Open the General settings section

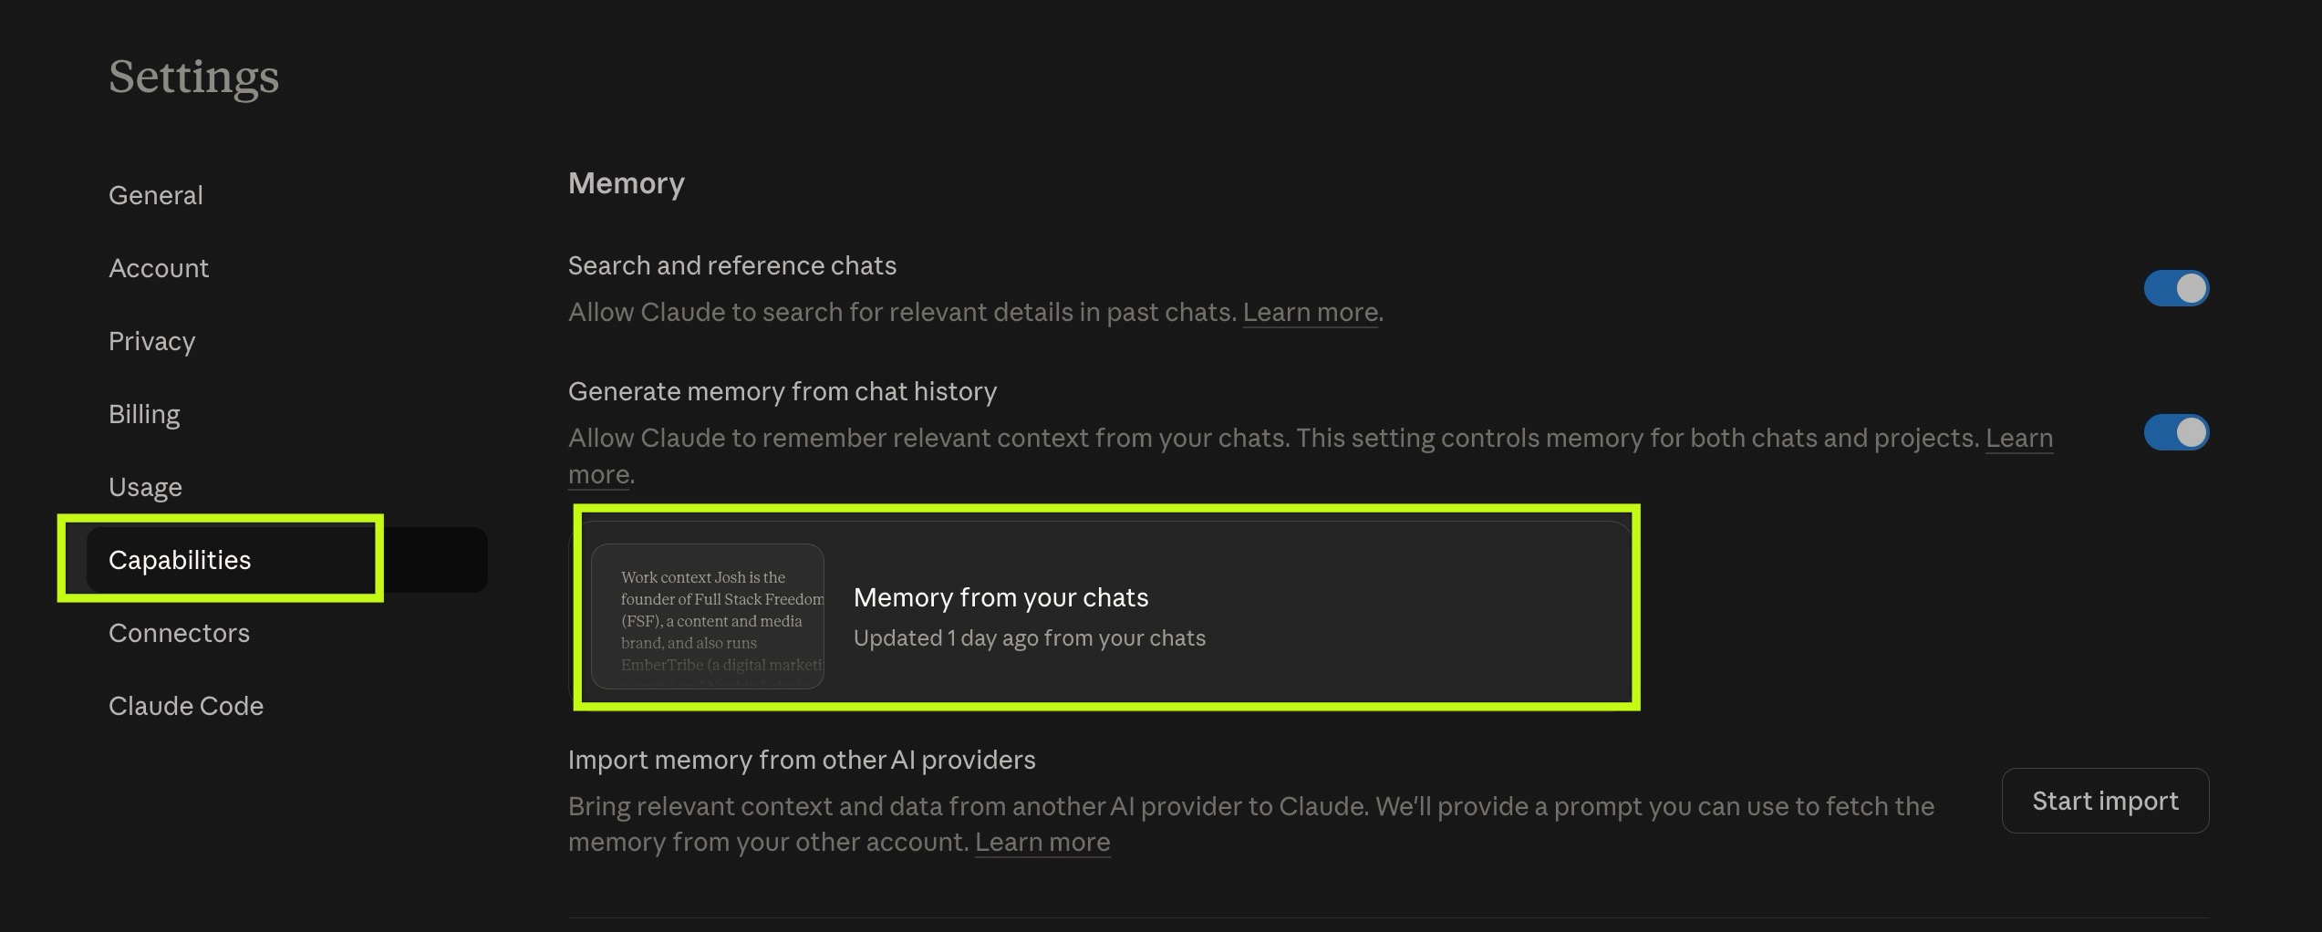click(x=155, y=194)
